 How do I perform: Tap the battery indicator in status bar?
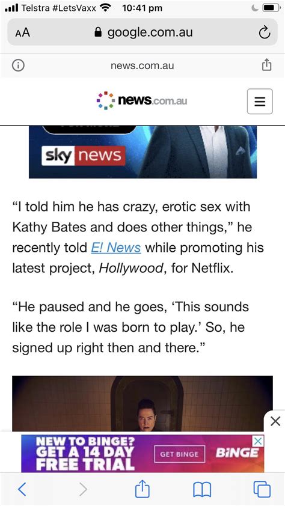point(271,8)
